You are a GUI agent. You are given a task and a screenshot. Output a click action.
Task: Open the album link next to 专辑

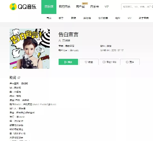point(70,46)
